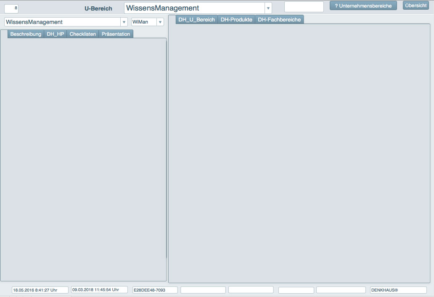
Task: Open the left WissensManagement dropdown below U-Bereich
Action: [x=124, y=22]
